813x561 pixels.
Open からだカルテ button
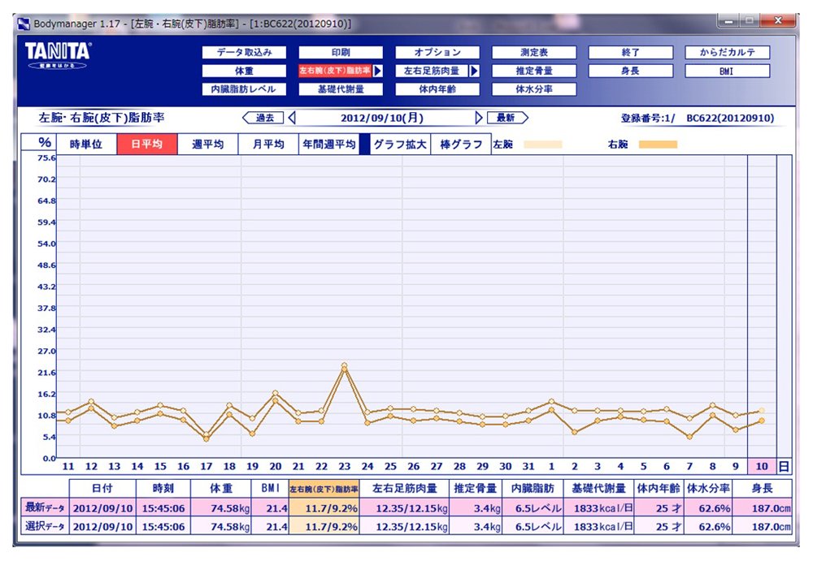click(728, 53)
